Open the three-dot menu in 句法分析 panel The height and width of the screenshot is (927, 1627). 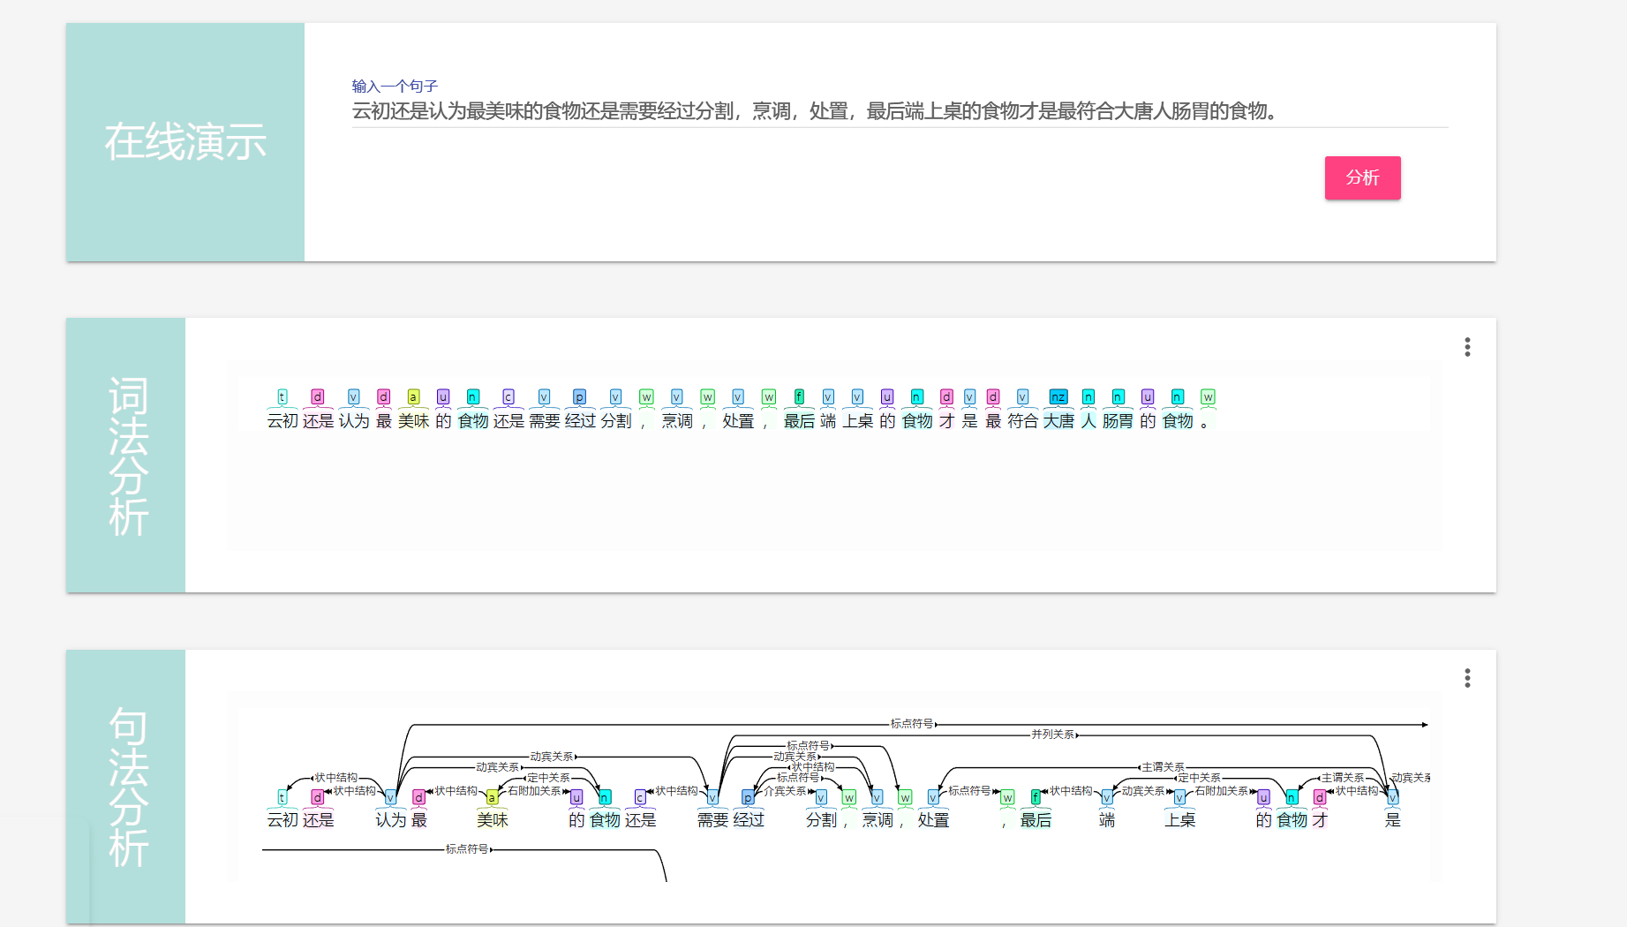(x=1467, y=678)
